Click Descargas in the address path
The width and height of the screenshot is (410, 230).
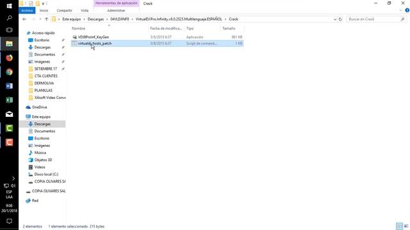tap(95, 19)
